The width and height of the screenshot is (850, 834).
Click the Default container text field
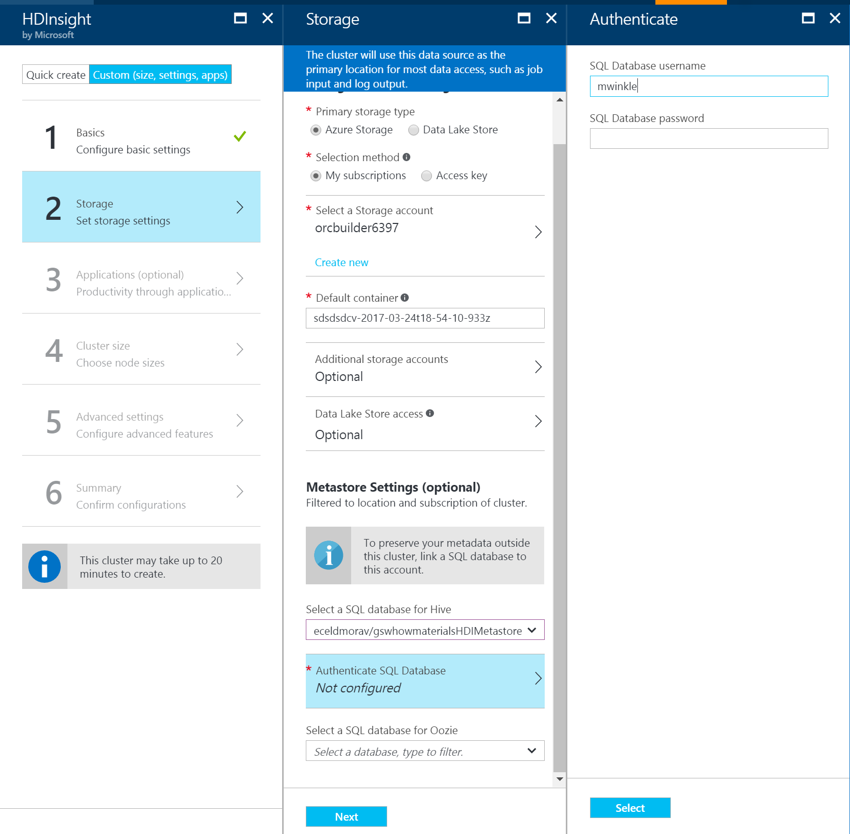coord(425,318)
